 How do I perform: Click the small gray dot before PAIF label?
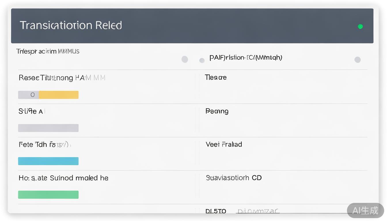point(202,60)
